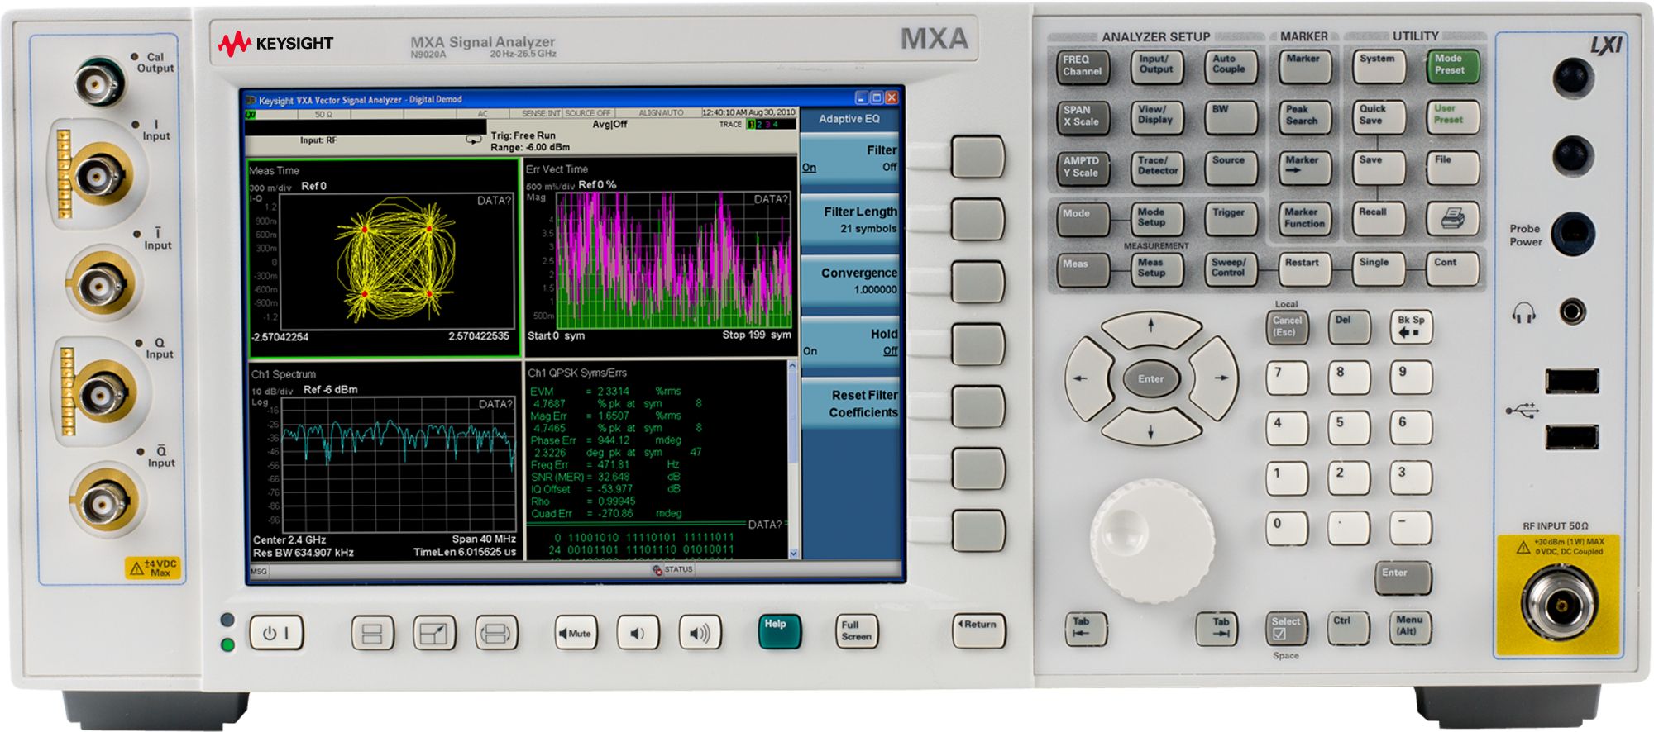
Task: Click the scrollbar down arrow in Syms/Errs
Action: [x=794, y=554]
